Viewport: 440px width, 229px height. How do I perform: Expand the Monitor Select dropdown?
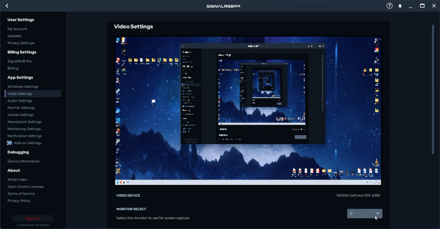click(x=364, y=213)
